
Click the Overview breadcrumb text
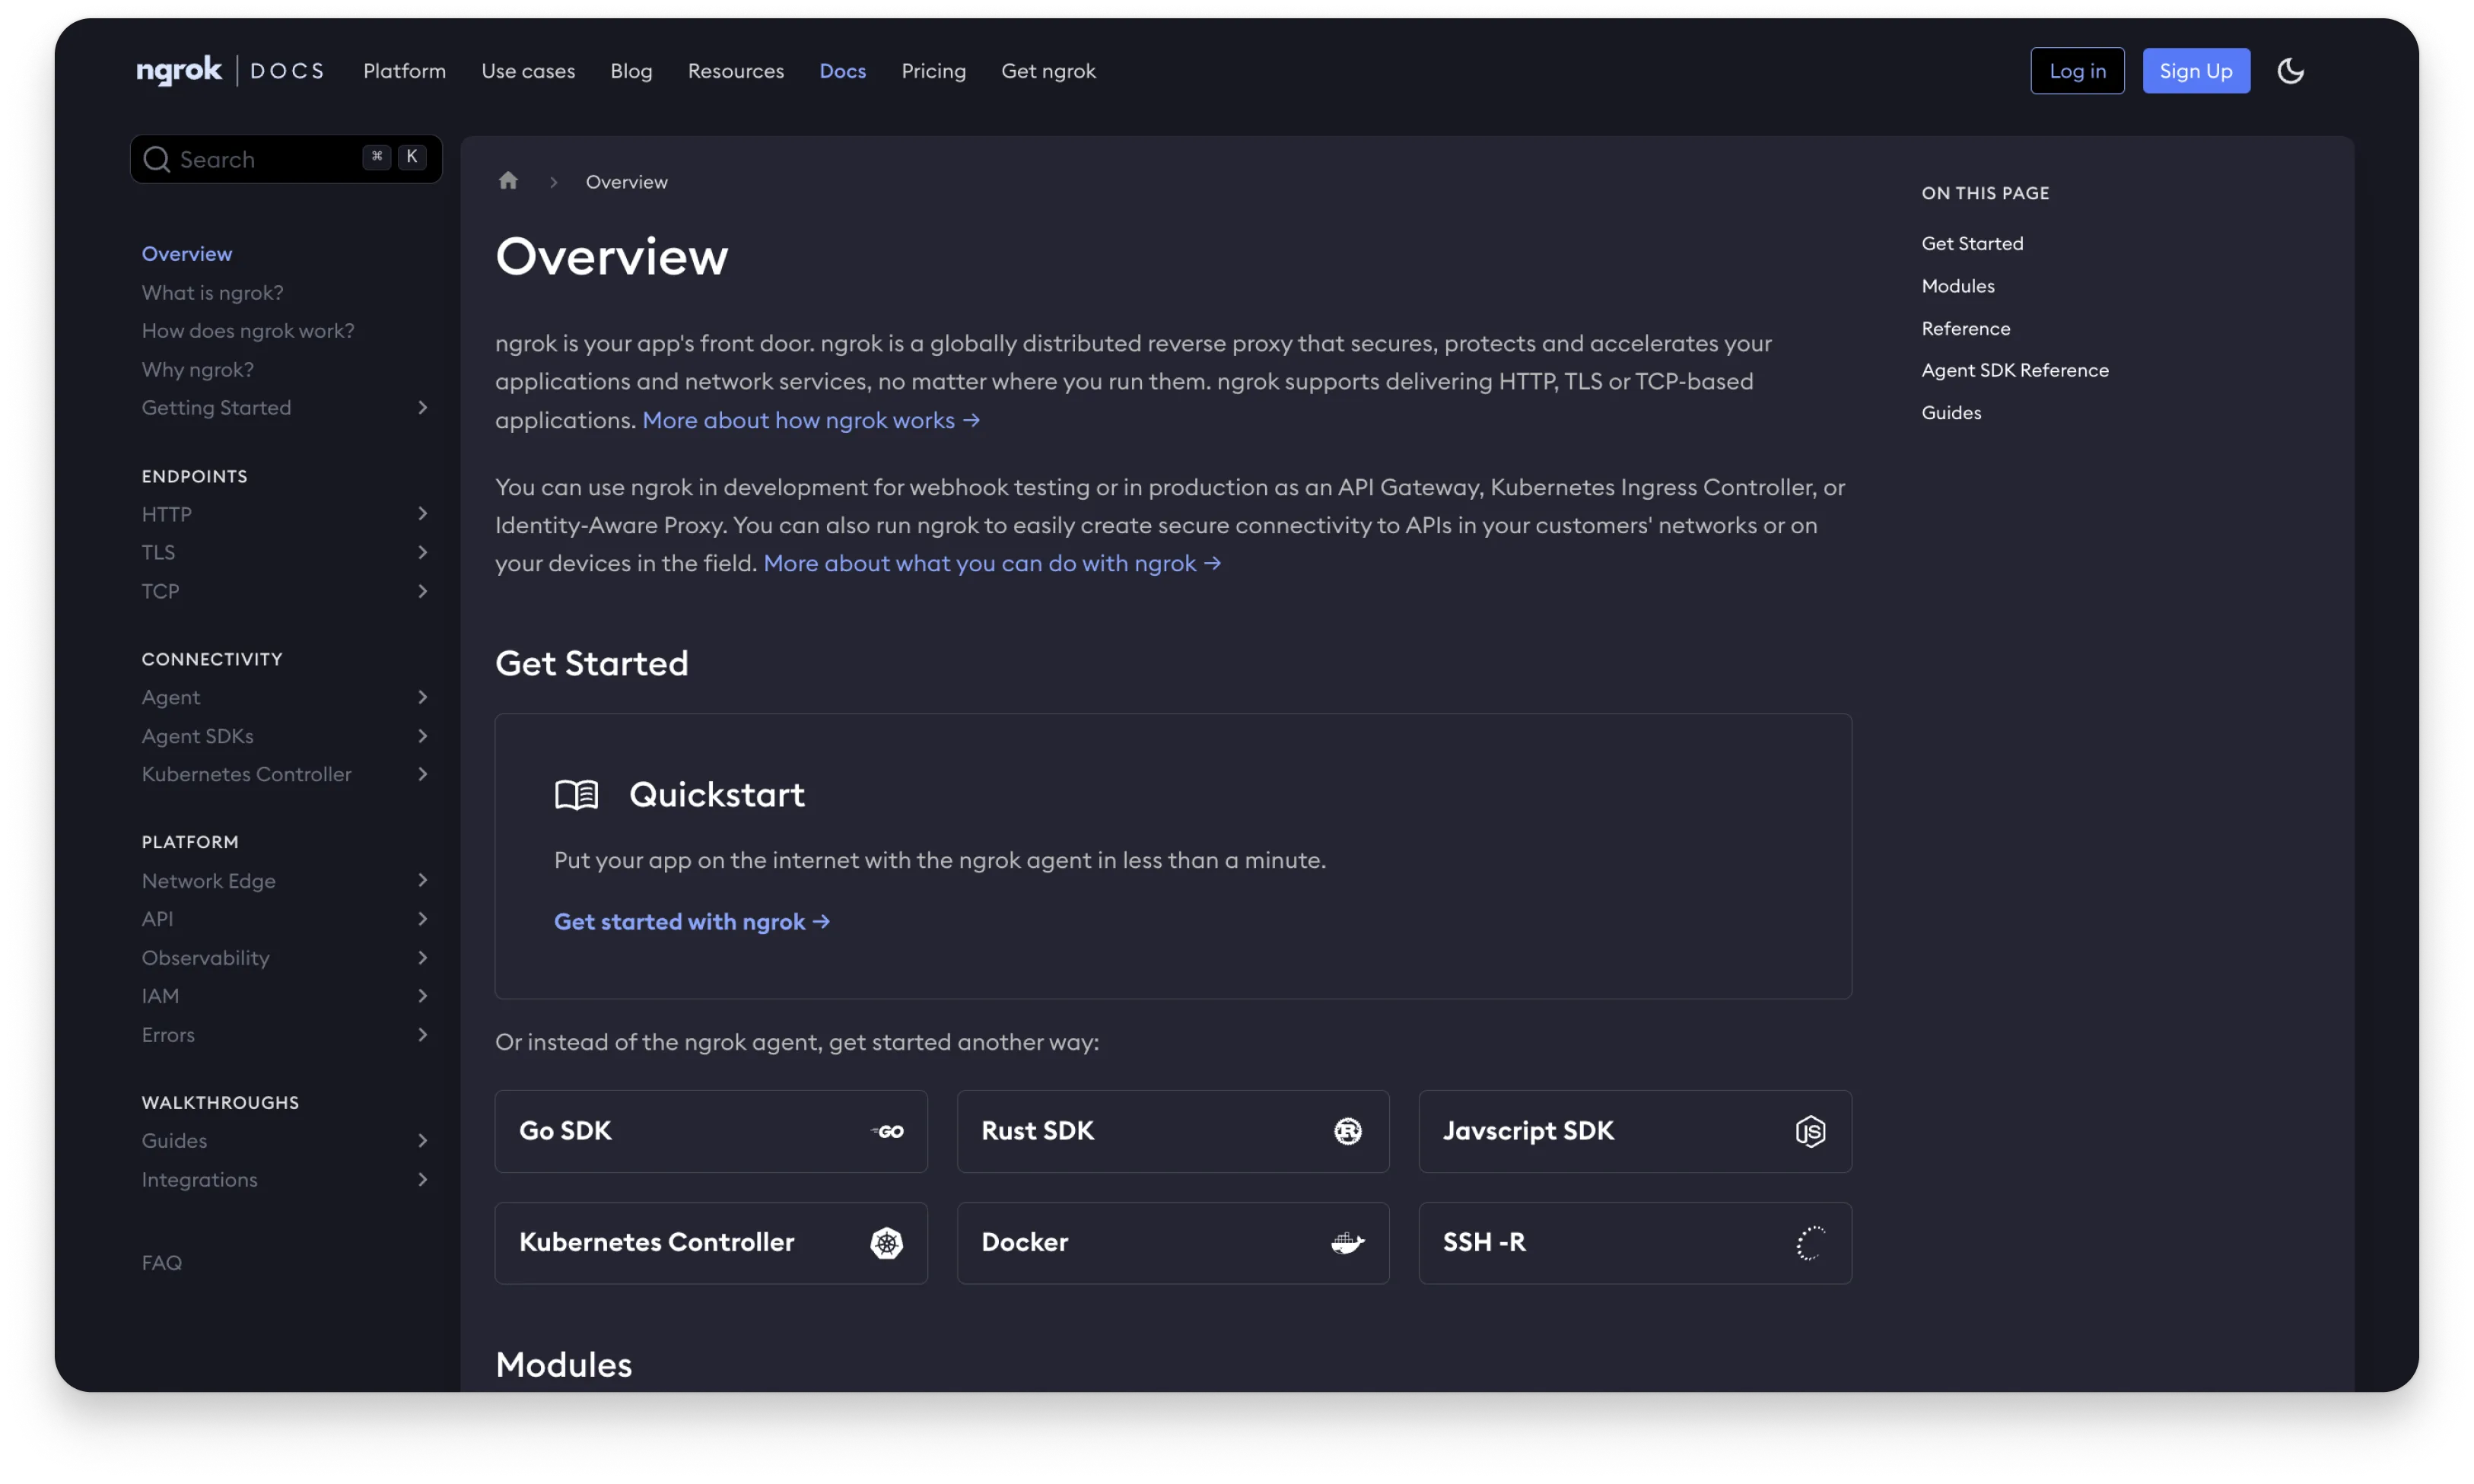point(627,182)
